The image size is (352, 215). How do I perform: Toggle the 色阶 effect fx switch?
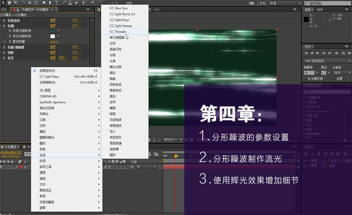point(4,53)
